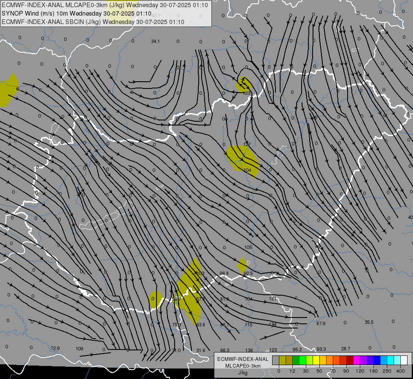Viewport: 413px width, 379px height.
Task: Click the map value '95.2'
Action: [297, 350]
